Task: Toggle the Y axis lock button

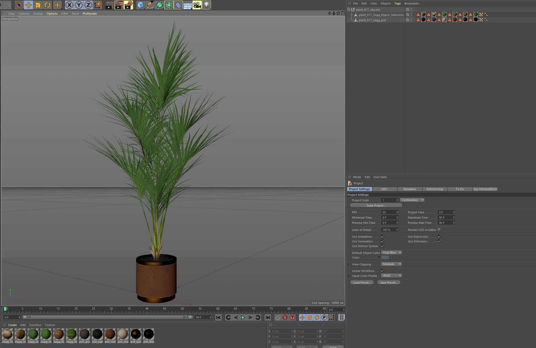Action: [x=79, y=5]
